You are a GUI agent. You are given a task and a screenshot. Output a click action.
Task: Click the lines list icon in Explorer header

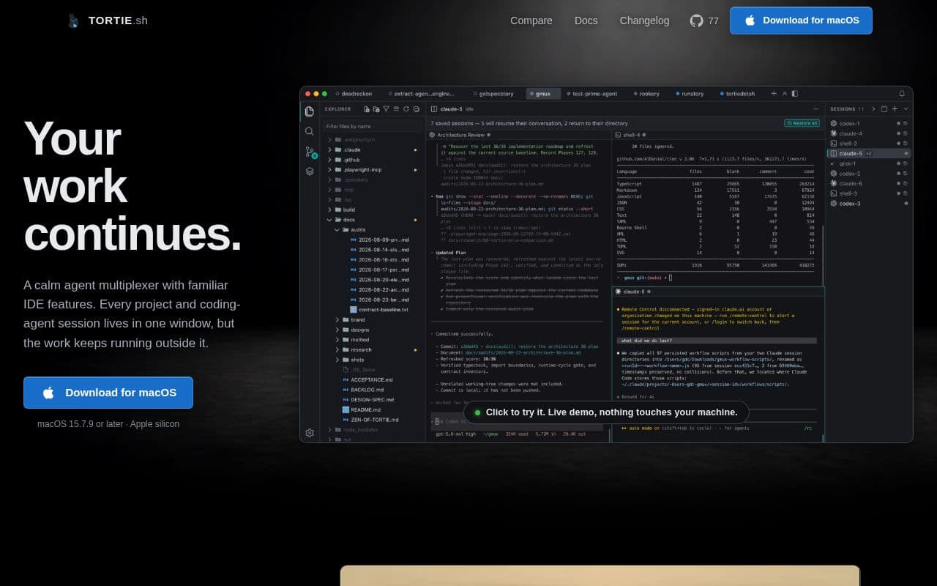coord(396,109)
